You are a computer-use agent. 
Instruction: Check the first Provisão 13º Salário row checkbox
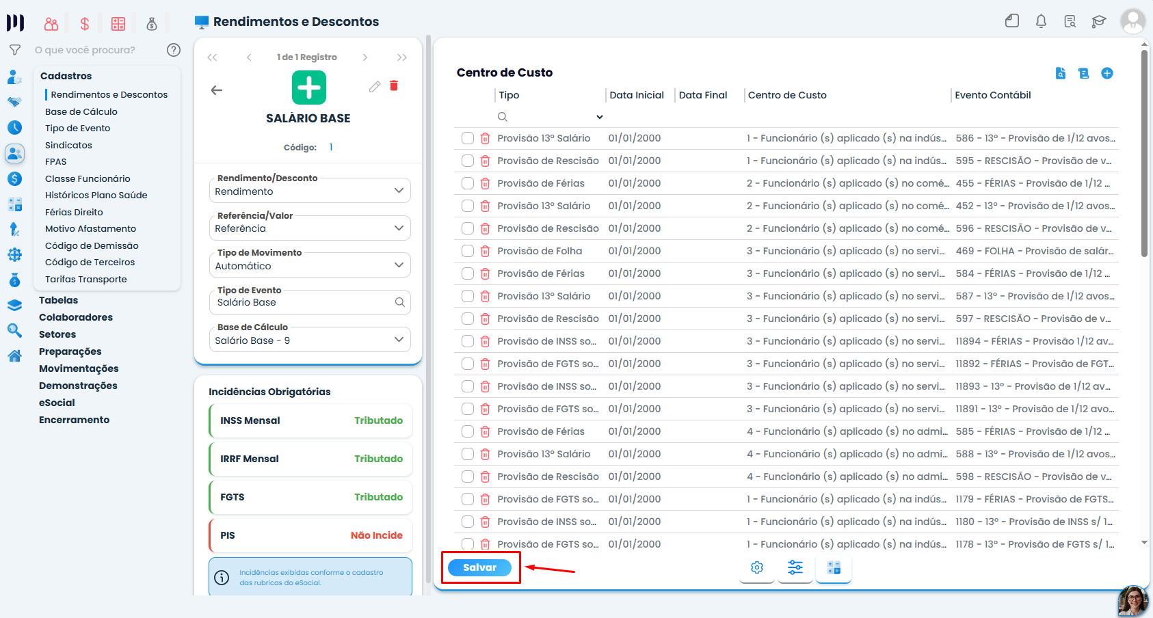coord(468,138)
